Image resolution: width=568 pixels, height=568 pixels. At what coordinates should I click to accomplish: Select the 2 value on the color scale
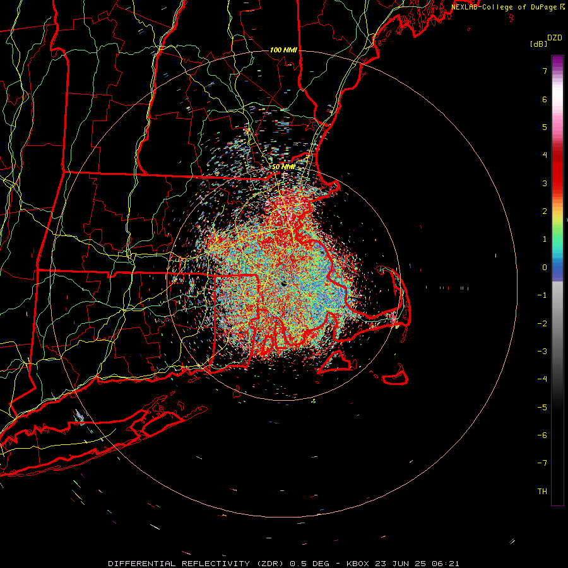tap(545, 211)
